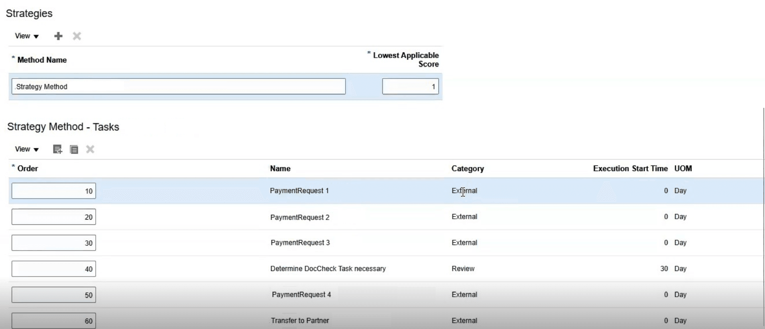Viewport: 765px width, 329px height.
Task: Click the add task row icon
Action: 57,149
